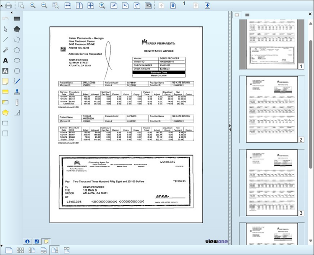Pick the ruler measurement tool
314x255 pixels.
[17, 102]
